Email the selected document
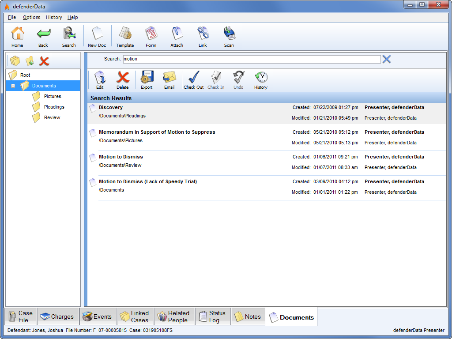 (x=169, y=80)
